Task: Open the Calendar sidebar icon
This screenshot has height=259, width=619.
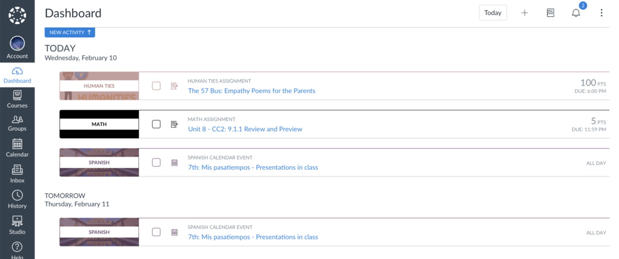Action: click(18, 148)
